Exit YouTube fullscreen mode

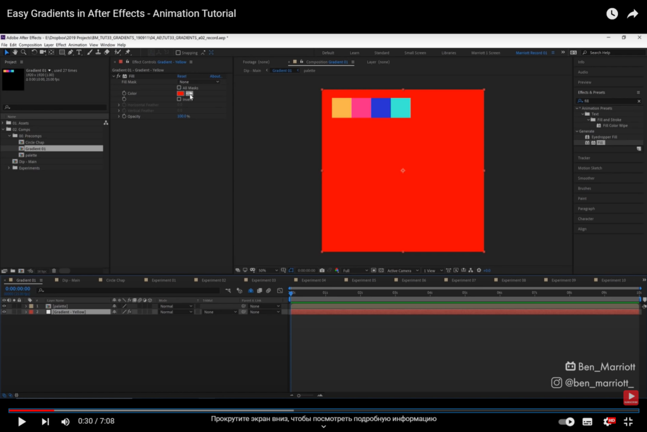(x=628, y=422)
